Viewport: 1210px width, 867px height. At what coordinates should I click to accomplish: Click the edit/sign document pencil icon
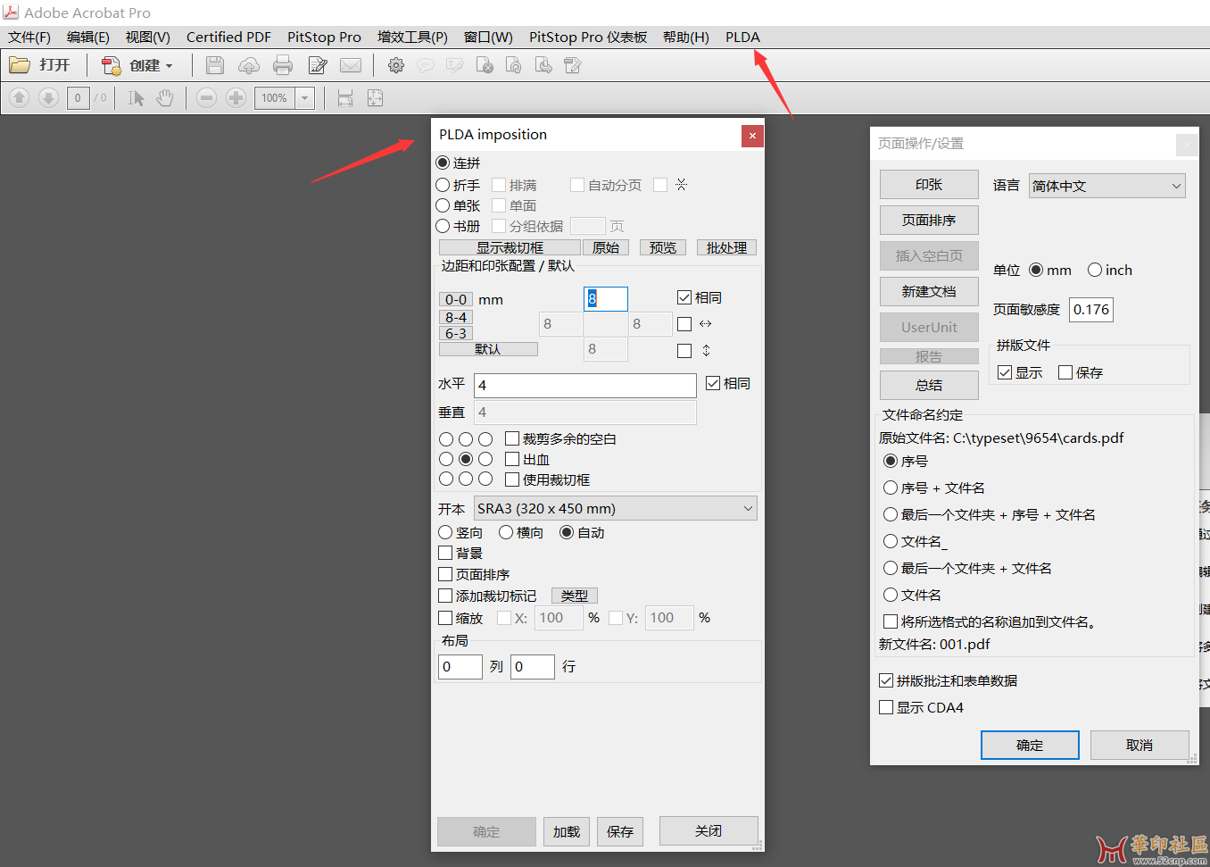point(318,65)
